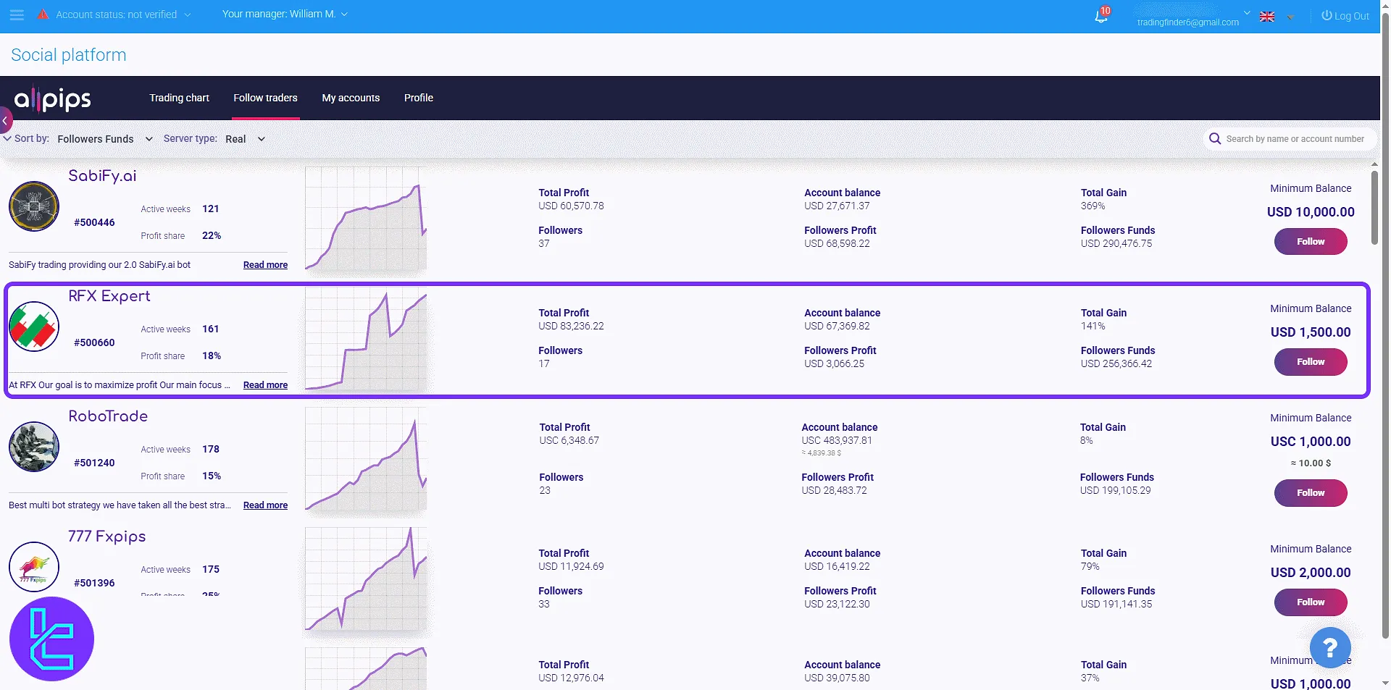The image size is (1391, 690).
Task: Click the UK flag language icon
Action: coord(1267,17)
